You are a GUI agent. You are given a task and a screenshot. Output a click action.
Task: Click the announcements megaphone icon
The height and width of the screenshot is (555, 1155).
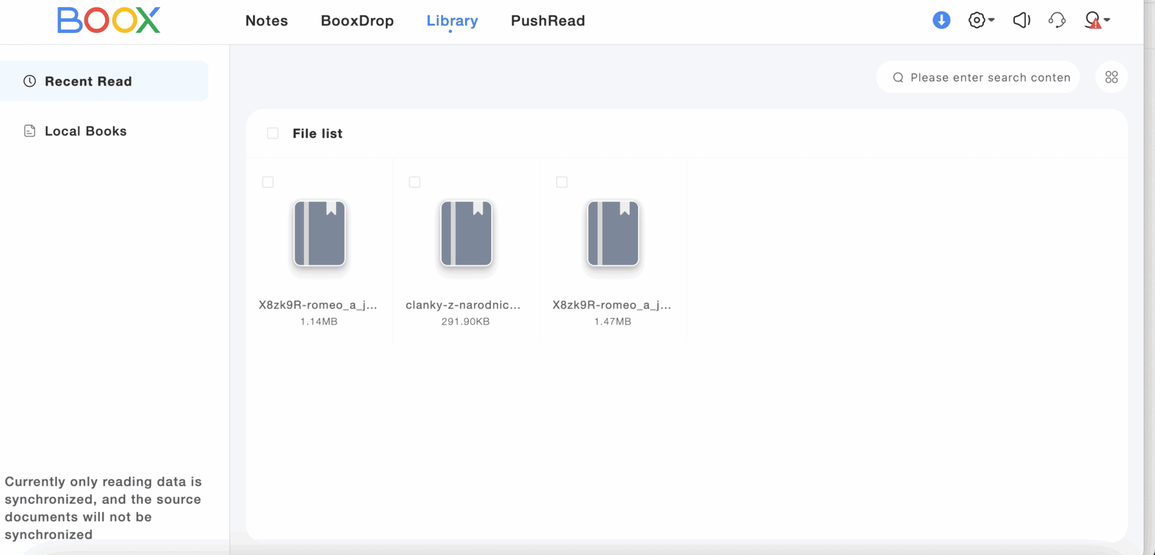coord(1022,21)
